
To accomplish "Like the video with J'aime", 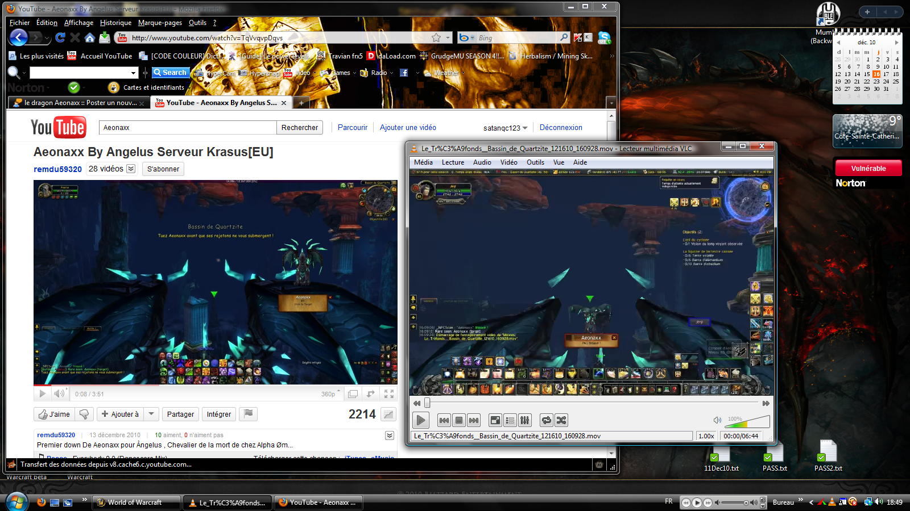I will pos(54,414).
